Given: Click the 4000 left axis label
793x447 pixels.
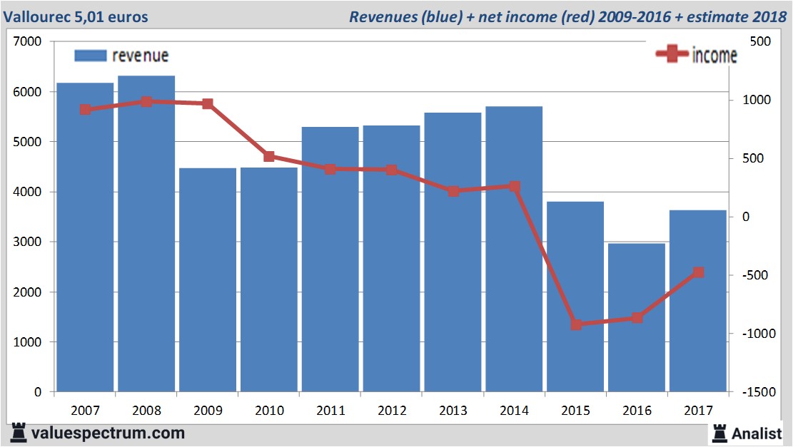Looking at the screenshot, I should tap(27, 192).
